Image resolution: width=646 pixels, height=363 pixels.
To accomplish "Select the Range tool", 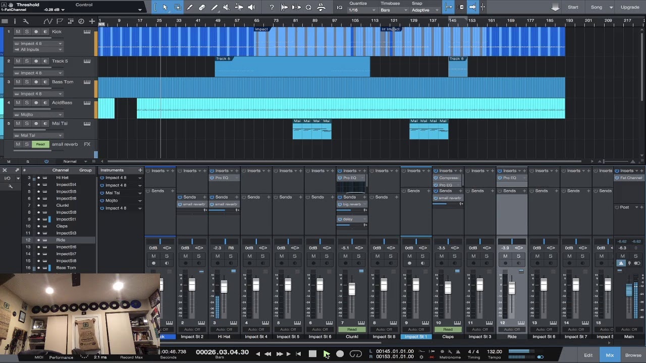I will click(178, 7).
